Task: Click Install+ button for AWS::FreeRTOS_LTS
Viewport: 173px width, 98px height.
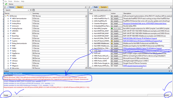Action: 117,21
